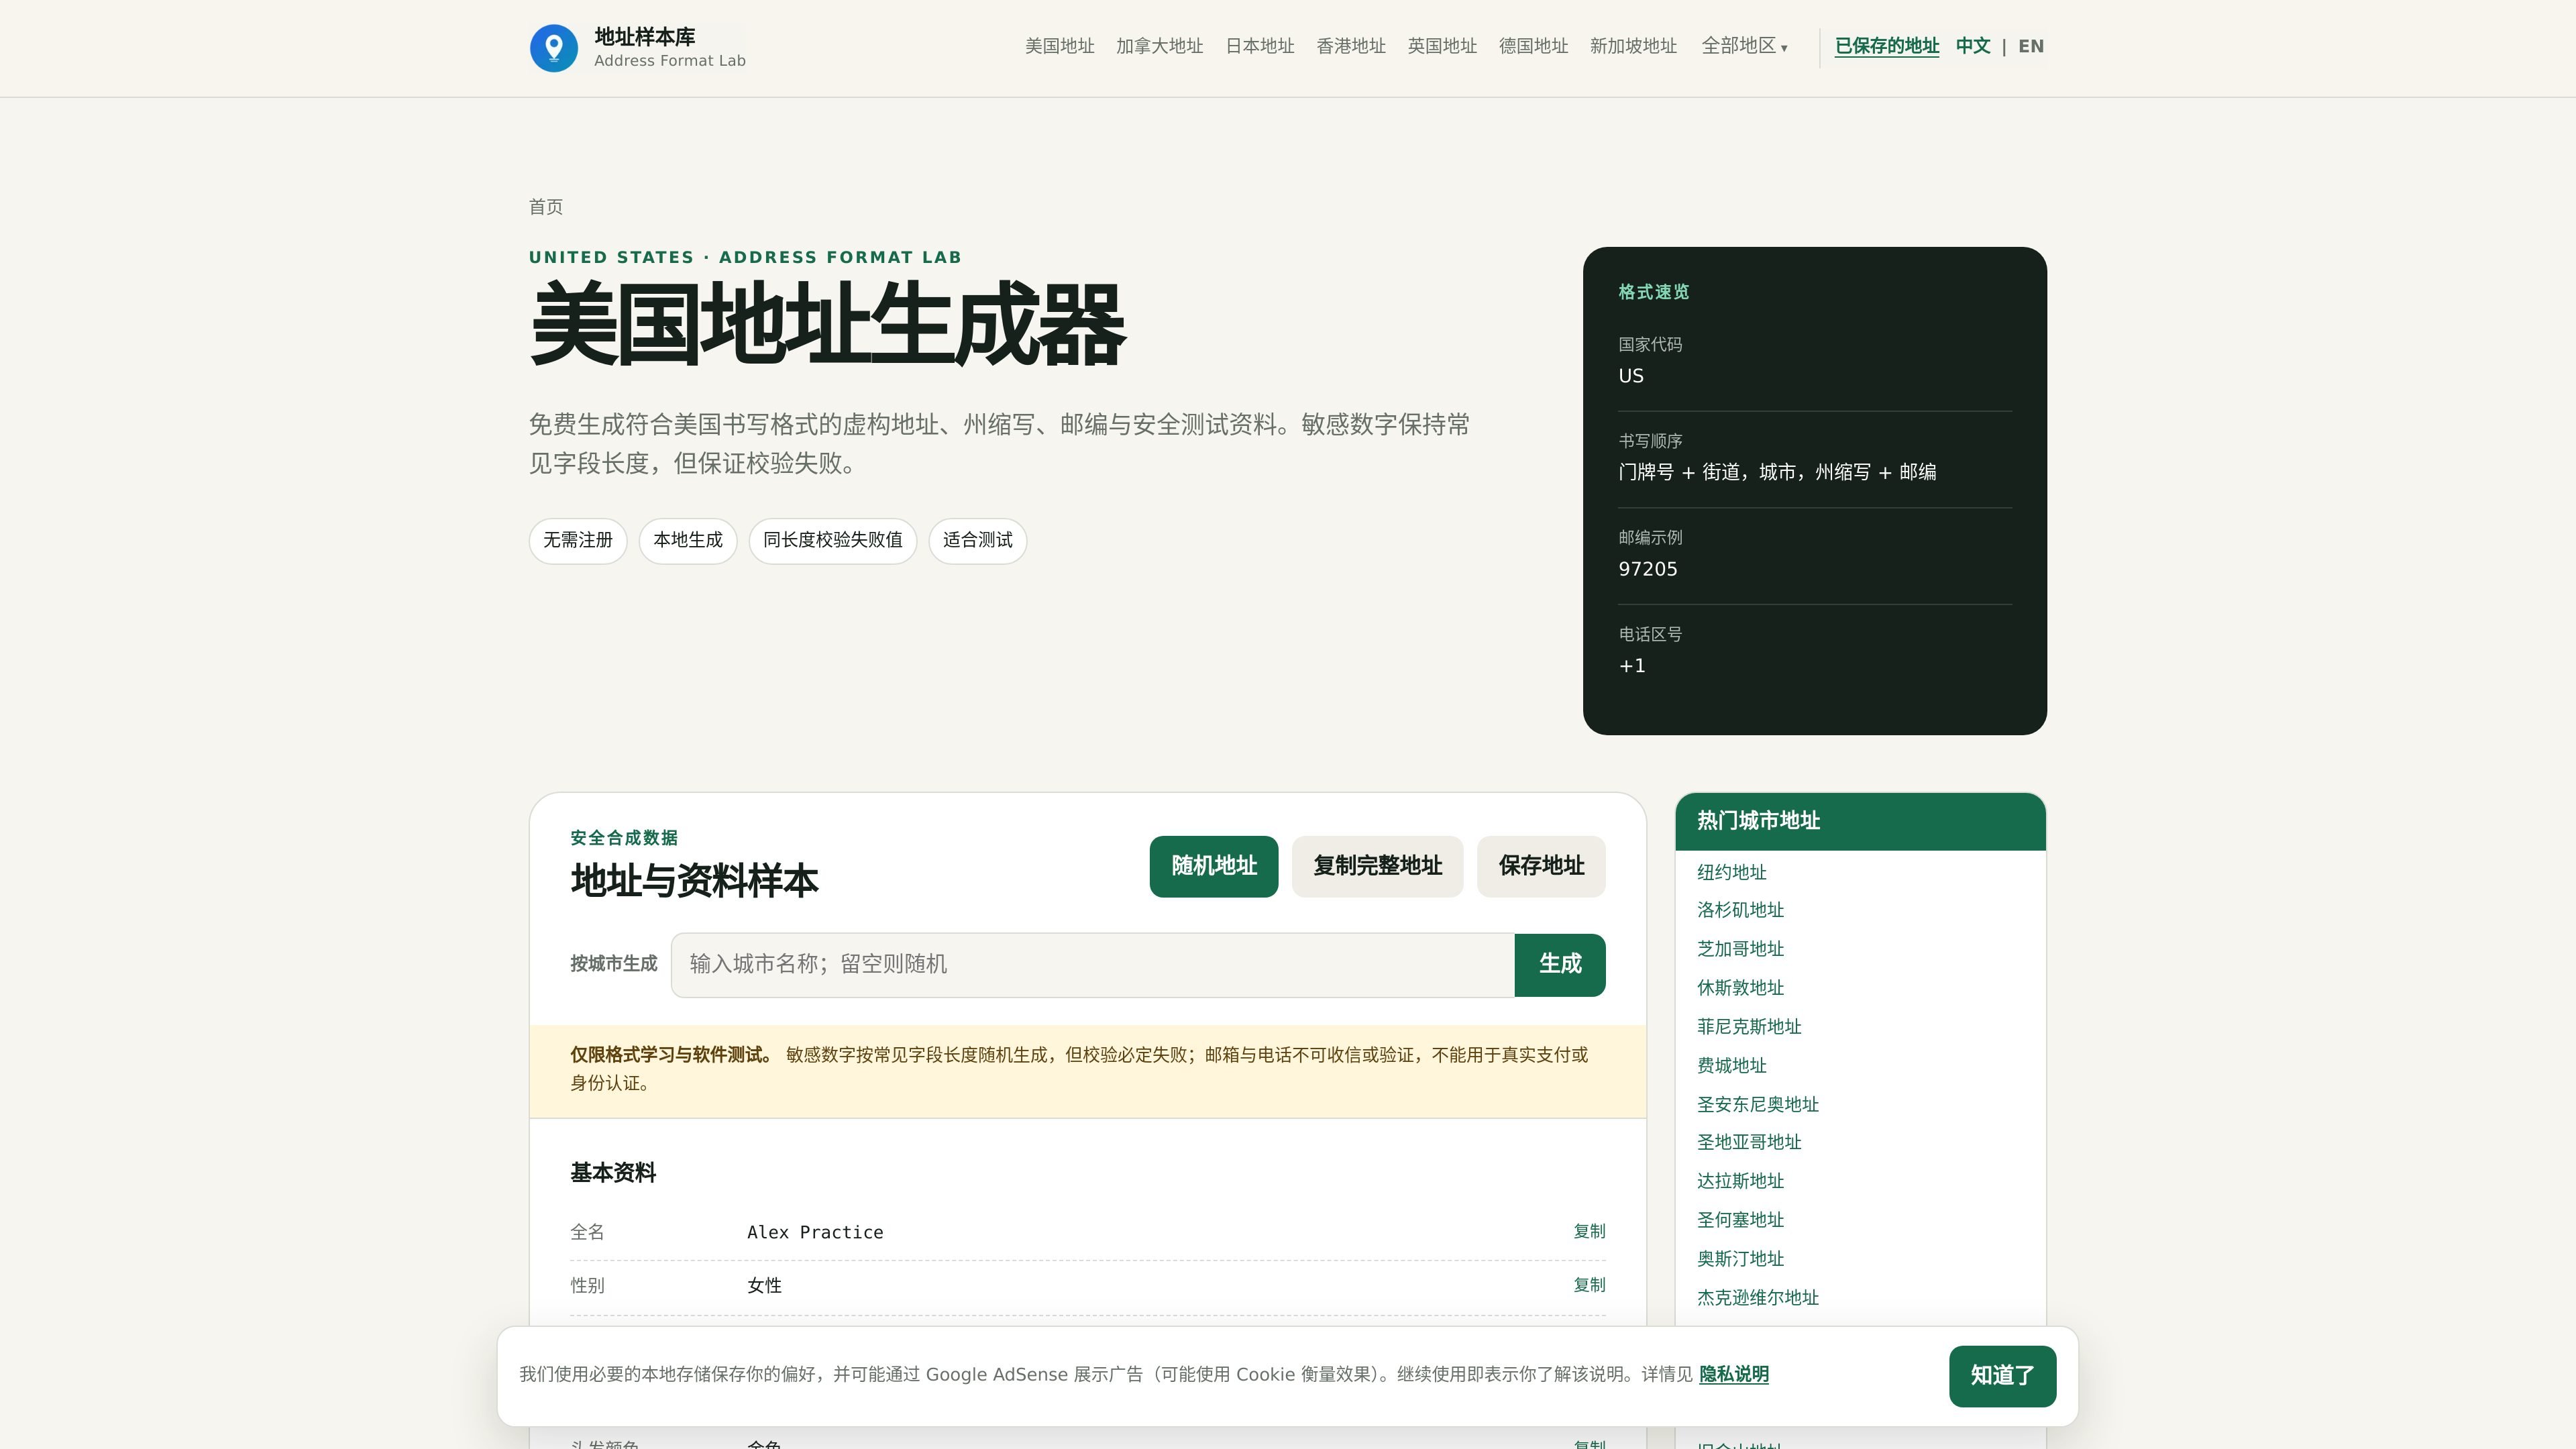Open the 杰克逊维尔地址 link
This screenshot has height=1449, width=2576.
click(1757, 1298)
